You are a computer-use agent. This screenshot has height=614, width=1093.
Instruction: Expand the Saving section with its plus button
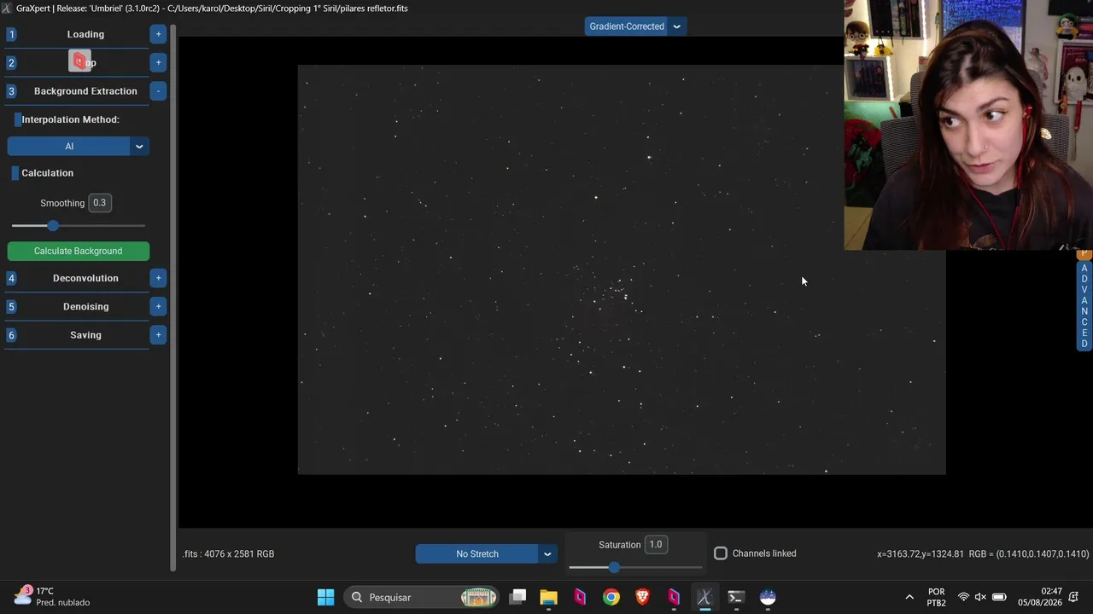[158, 335]
